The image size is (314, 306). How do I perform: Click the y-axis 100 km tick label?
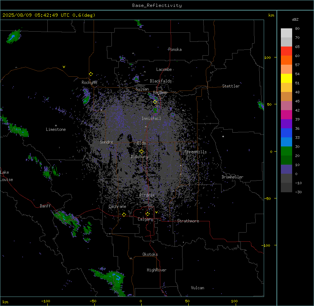pyautogui.click(x=267, y=57)
